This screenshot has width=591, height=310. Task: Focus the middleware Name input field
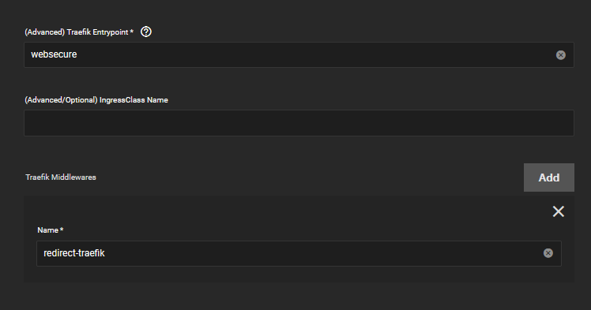[x=299, y=253]
